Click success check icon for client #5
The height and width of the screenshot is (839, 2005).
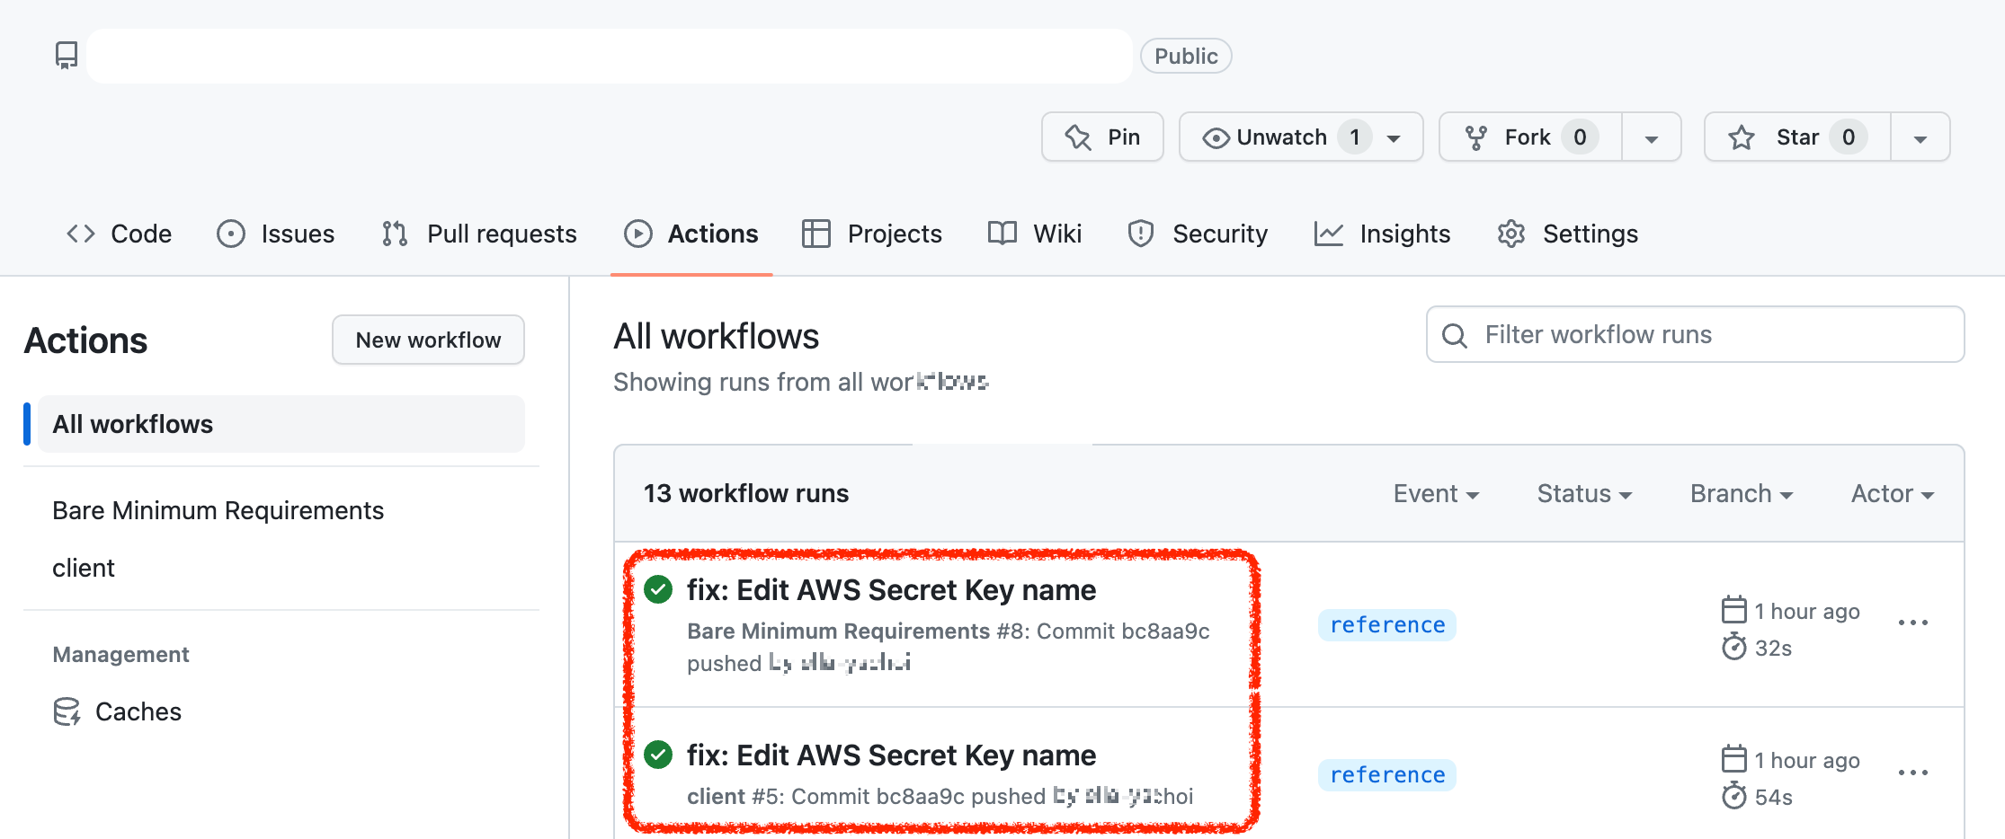click(x=658, y=755)
